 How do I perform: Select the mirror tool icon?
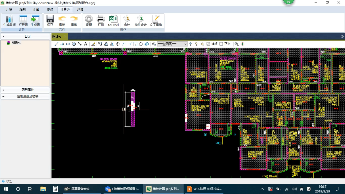tap(112, 44)
